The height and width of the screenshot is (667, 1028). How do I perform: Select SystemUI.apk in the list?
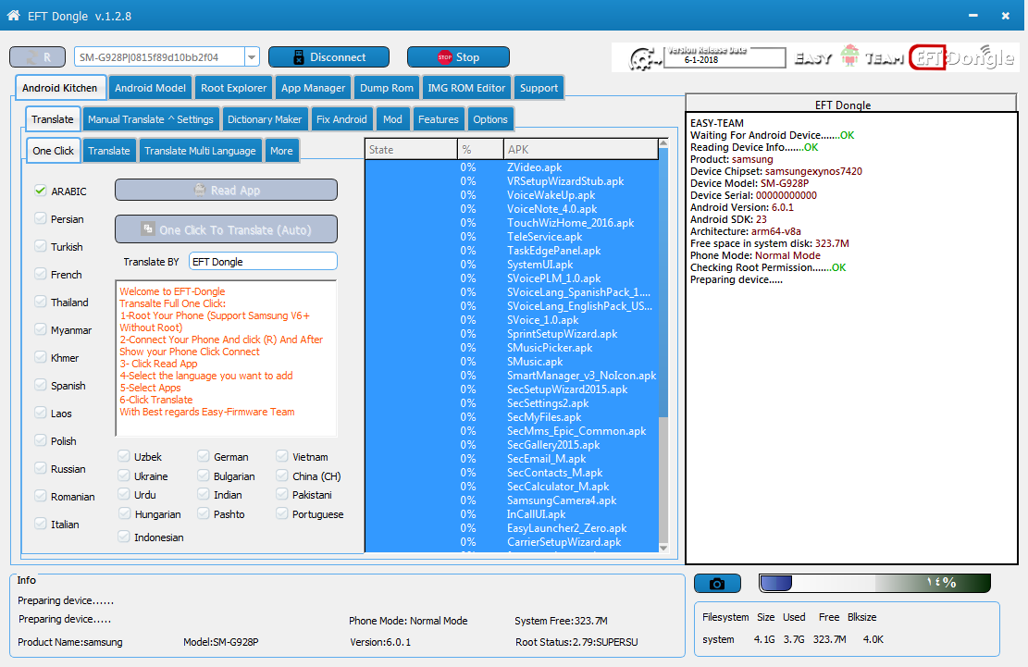tap(512, 265)
